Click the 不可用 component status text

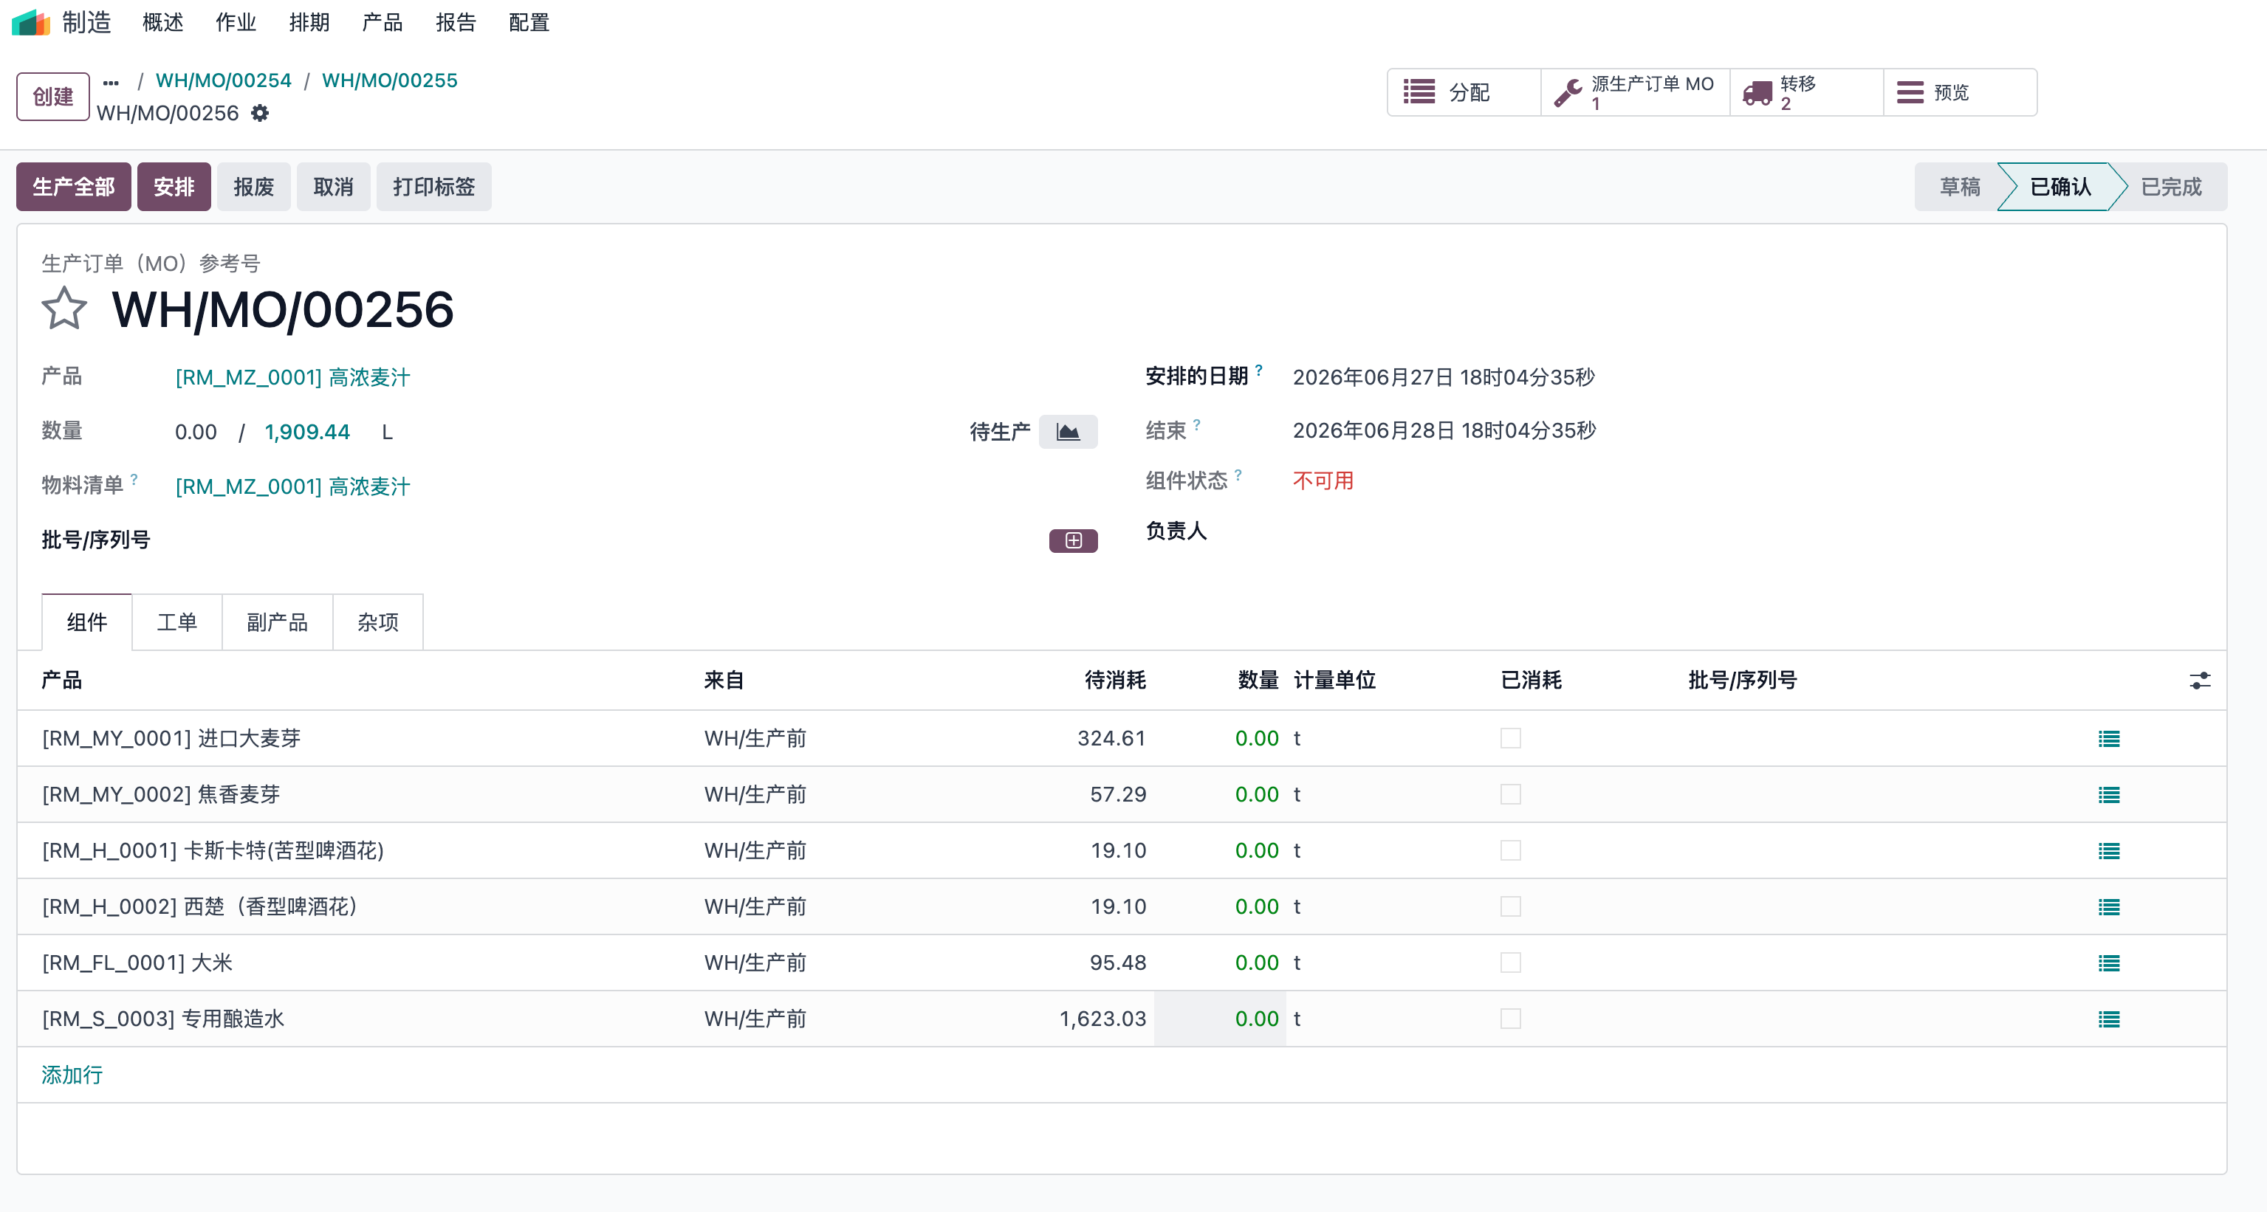coord(1323,481)
